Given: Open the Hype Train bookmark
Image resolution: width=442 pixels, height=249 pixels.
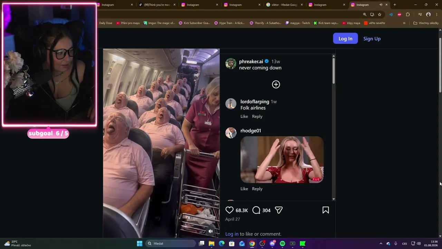Looking at the screenshot, I should pyautogui.click(x=229, y=23).
